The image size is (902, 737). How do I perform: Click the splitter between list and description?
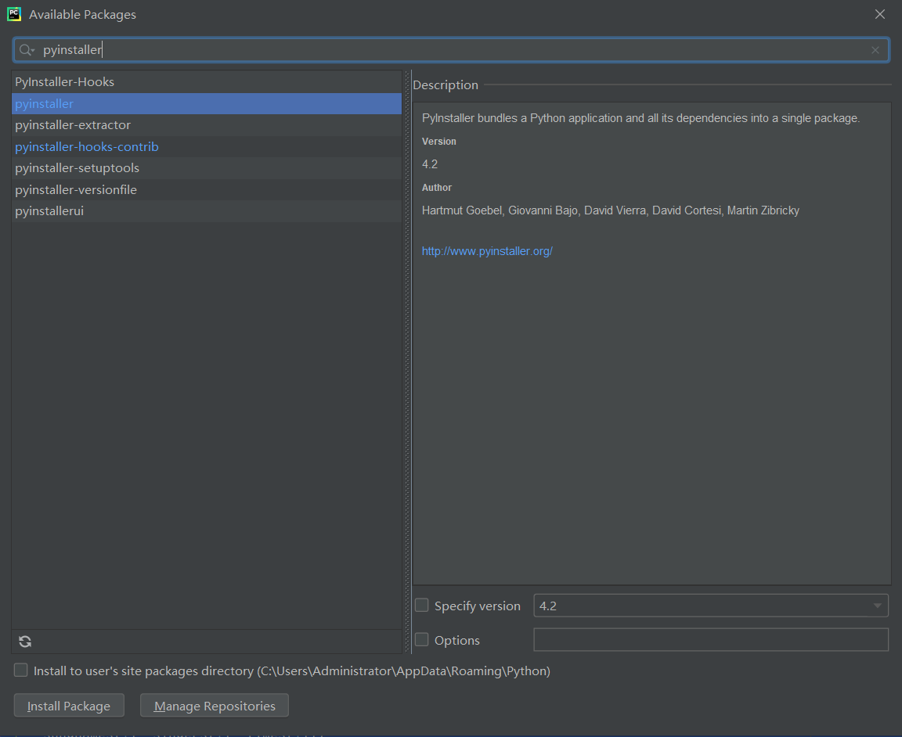point(408,362)
